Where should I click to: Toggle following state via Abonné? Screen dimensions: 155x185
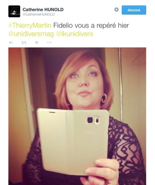coord(134,10)
